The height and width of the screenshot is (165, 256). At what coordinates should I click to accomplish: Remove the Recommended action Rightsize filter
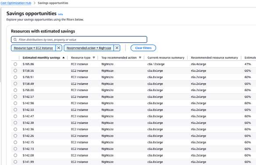pos(117,48)
